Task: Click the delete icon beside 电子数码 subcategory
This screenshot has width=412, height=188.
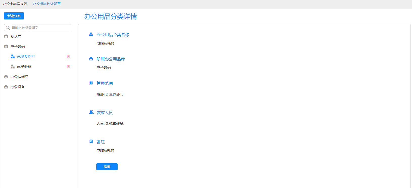Action: (68, 67)
